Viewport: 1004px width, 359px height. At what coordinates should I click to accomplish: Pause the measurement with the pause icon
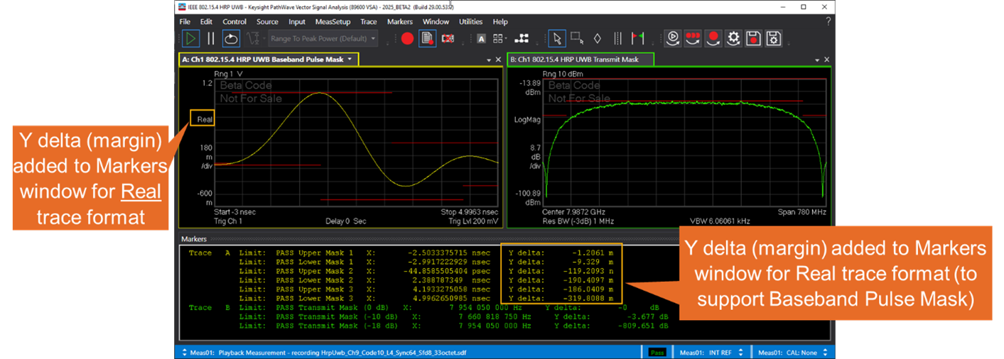pyautogui.click(x=210, y=38)
